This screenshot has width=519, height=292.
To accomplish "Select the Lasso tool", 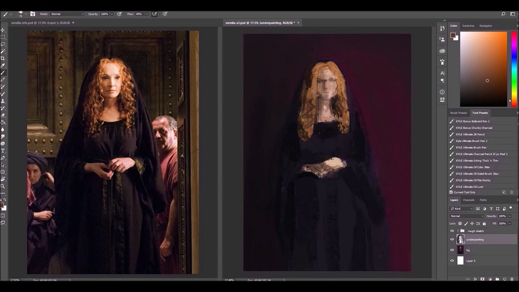I will 3,44.
